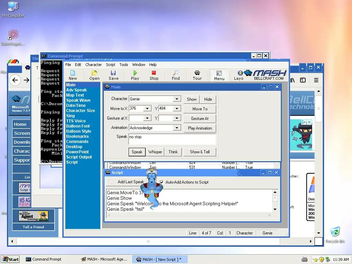
Task: Click Tell a Friend link on webpage
Action: coord(33,227)
